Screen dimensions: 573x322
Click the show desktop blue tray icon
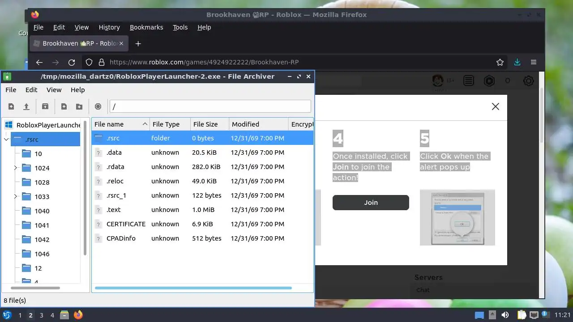click(x=479, y=315)
